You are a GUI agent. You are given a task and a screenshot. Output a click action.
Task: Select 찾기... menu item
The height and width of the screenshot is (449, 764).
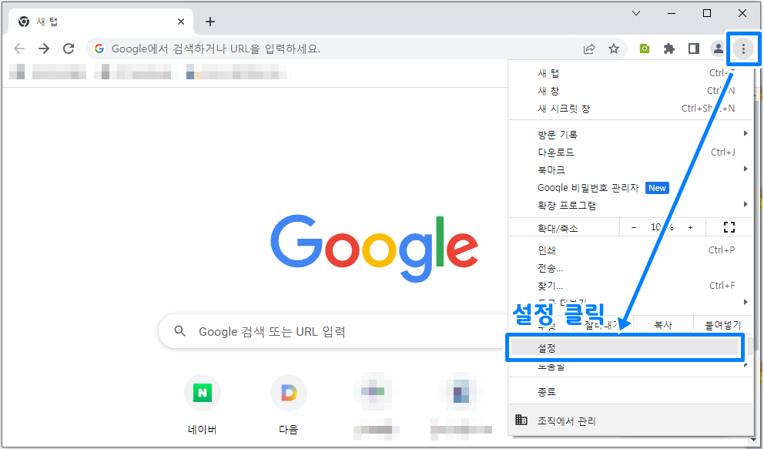(631, 286)
